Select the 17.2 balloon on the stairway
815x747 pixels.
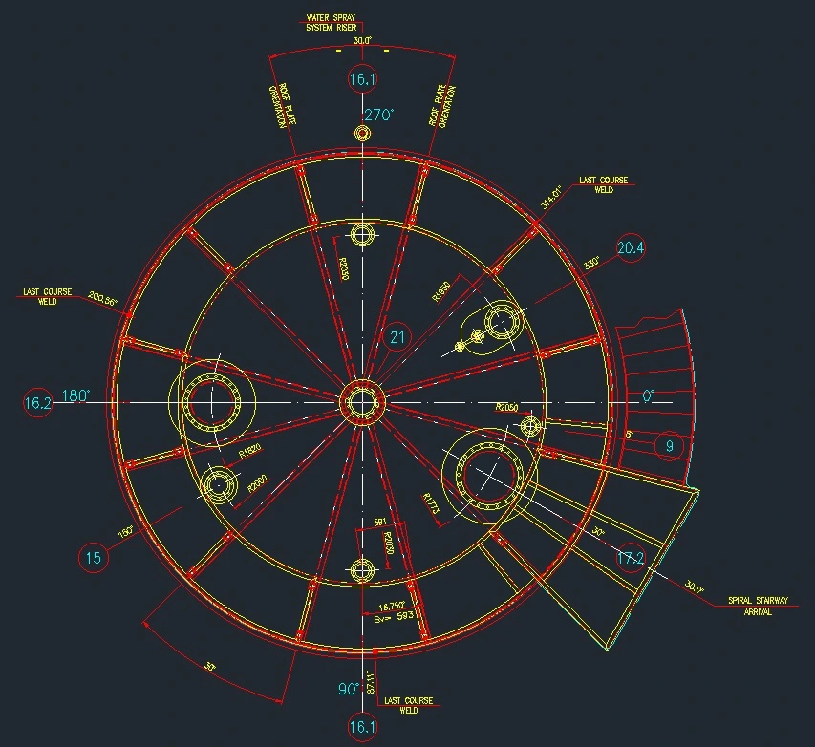631,558
